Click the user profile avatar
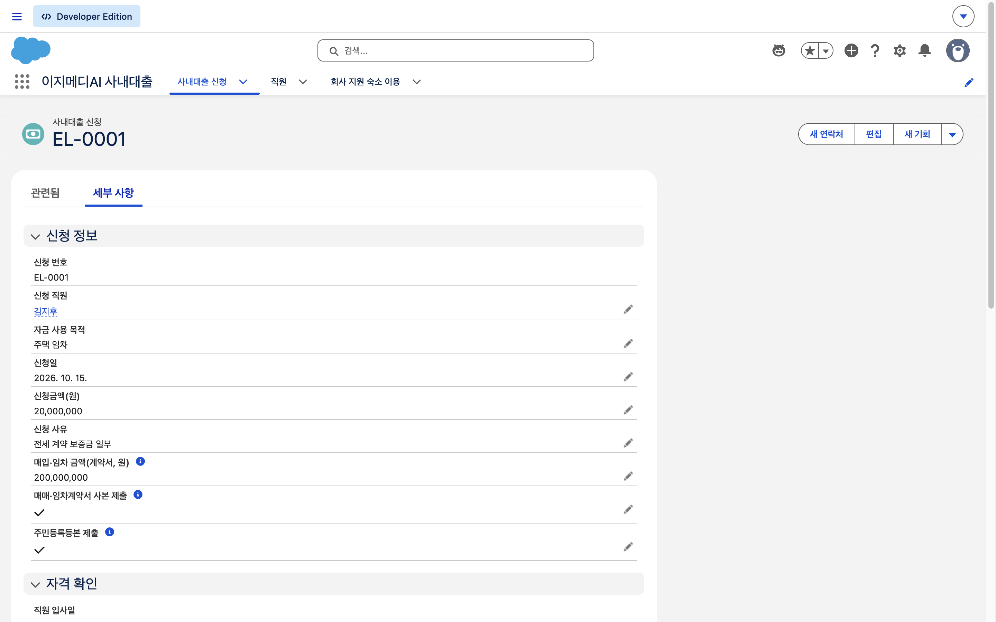Screen dimensions: 996x622 tap(958, 50)
